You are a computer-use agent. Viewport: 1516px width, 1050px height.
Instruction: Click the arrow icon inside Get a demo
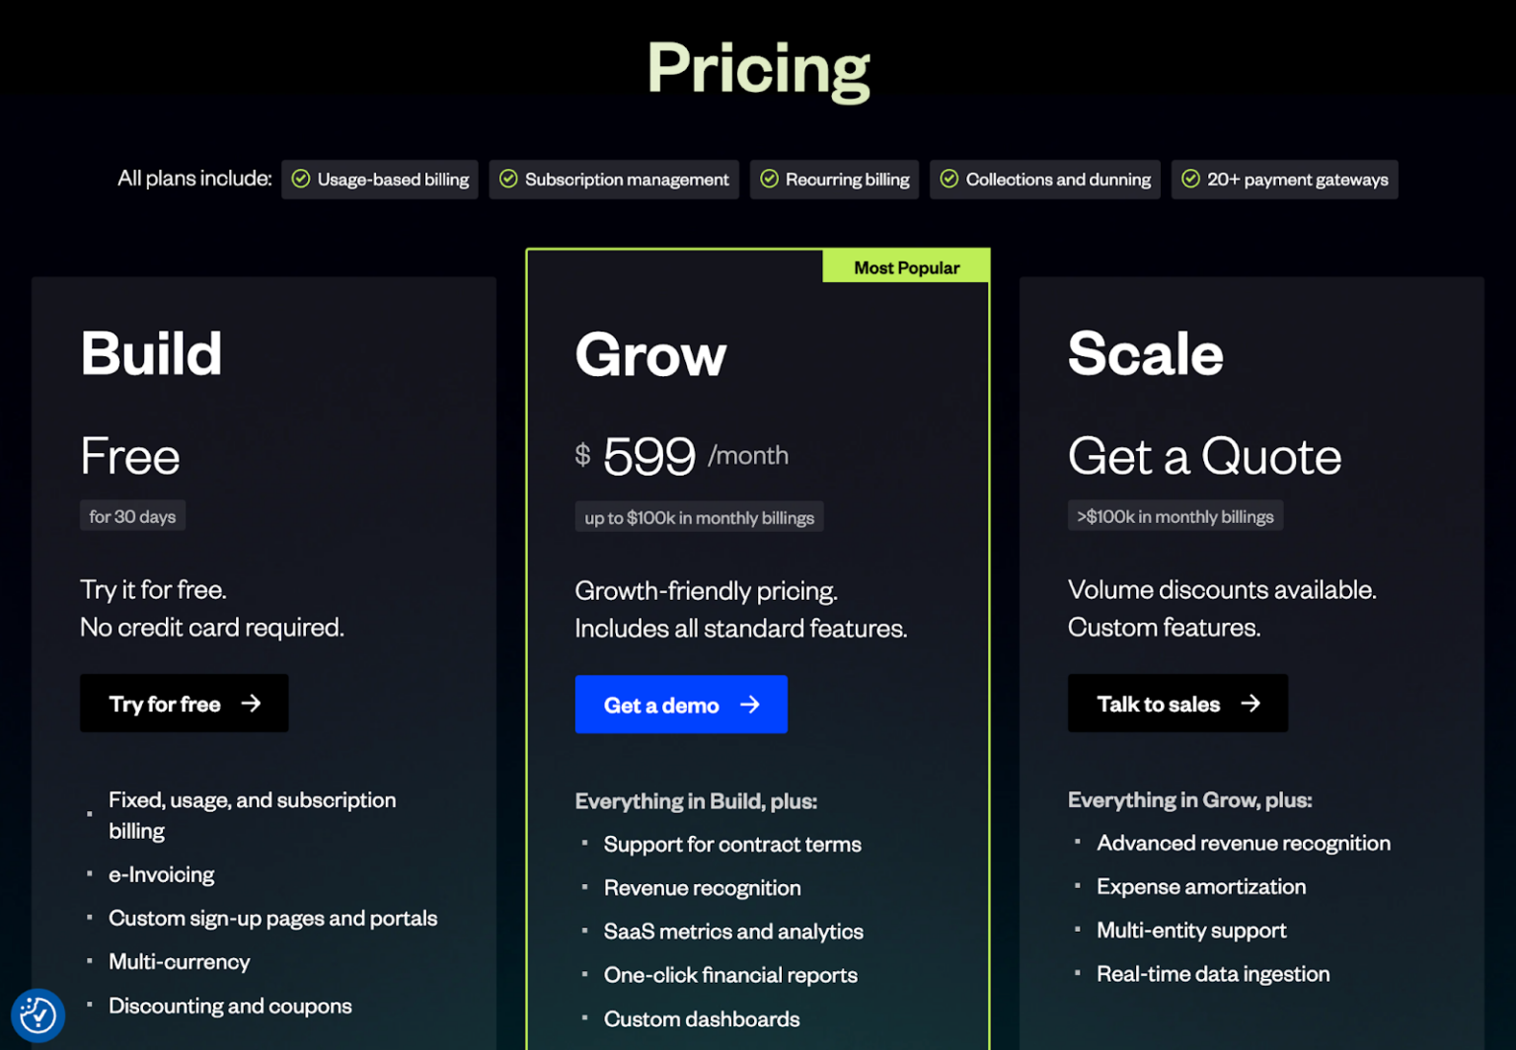coord(752,704)
